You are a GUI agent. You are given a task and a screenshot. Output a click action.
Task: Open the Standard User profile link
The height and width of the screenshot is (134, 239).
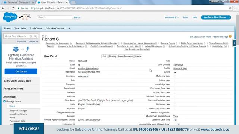pos(180,68)
